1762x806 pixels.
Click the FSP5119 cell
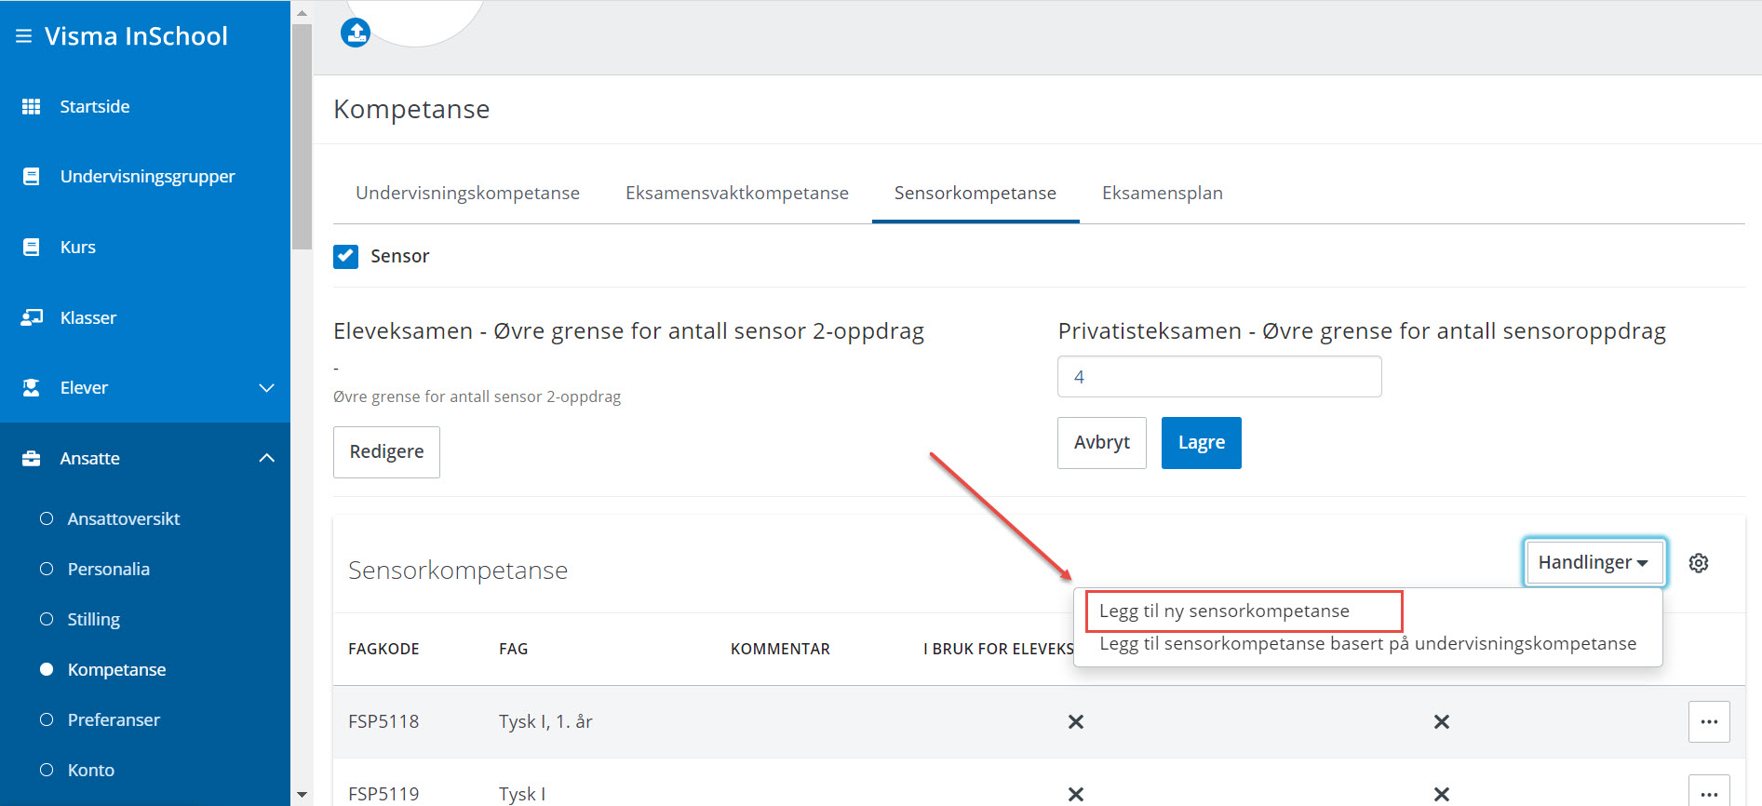coord(383,794)
